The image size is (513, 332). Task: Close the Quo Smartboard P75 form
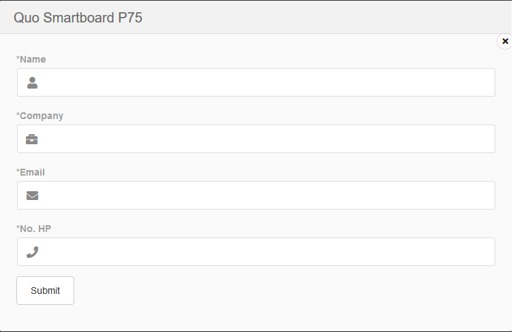click(505, 41)
